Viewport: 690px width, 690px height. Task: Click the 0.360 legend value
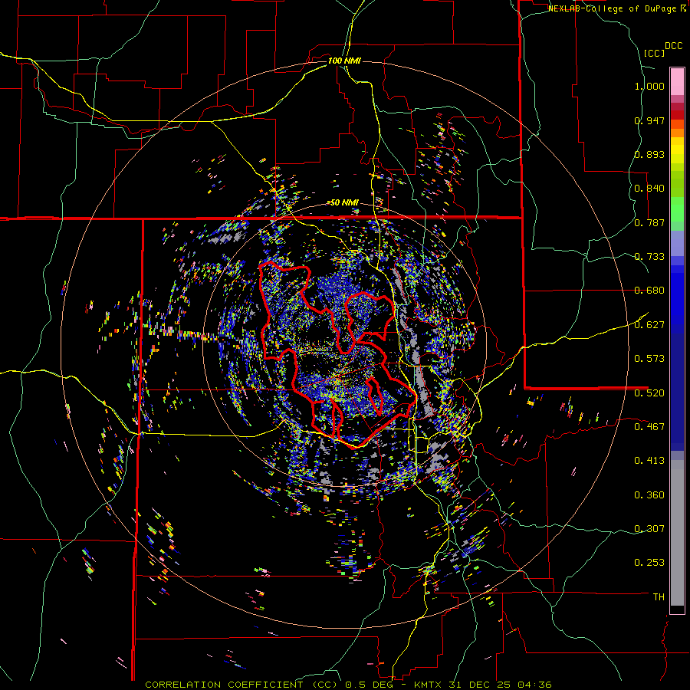click(649, 495)
